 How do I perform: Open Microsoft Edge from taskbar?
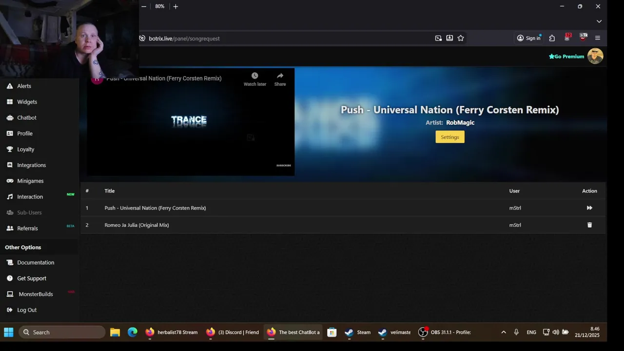pyautogui.click(x=133, y=332)
